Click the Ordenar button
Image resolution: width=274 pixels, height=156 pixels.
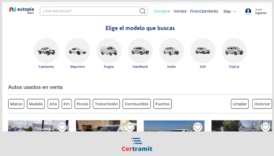coord(262,104)
